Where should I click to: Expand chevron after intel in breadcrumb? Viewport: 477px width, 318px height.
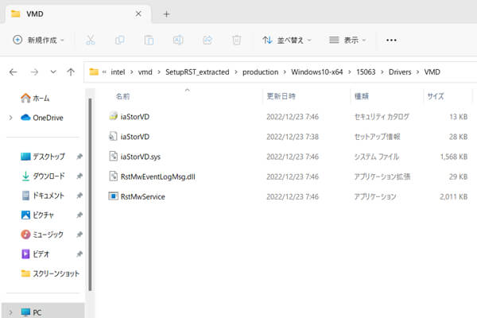pos(132,72)
